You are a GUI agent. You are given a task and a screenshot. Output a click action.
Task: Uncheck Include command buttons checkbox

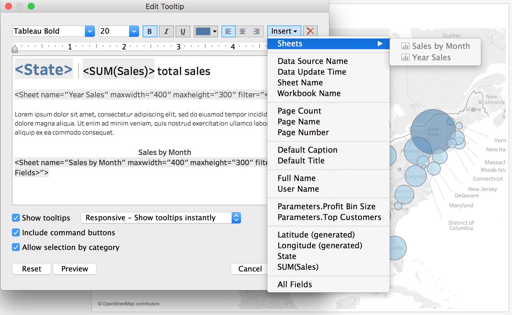16,232
